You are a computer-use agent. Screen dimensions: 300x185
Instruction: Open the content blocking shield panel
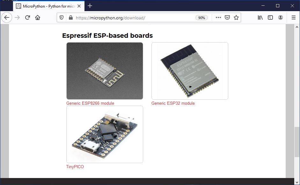[x=61, y=17]
